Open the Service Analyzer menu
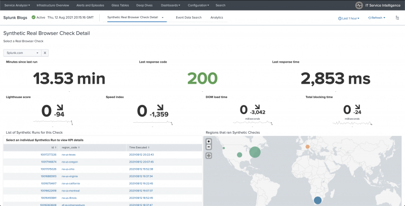Image resolution: width=405 pixels, height=206 pixels. click(x=17, y=5)
